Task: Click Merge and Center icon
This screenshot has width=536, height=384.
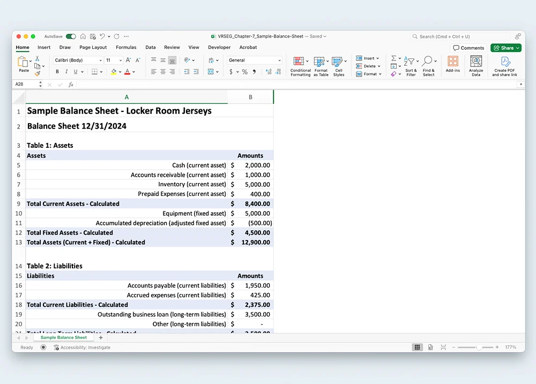Action: (211, 72)
